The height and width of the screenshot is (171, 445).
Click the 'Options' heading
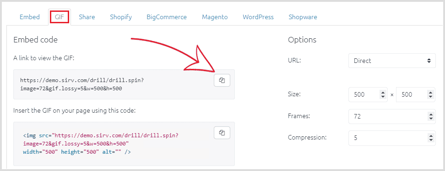coord(302,40)
